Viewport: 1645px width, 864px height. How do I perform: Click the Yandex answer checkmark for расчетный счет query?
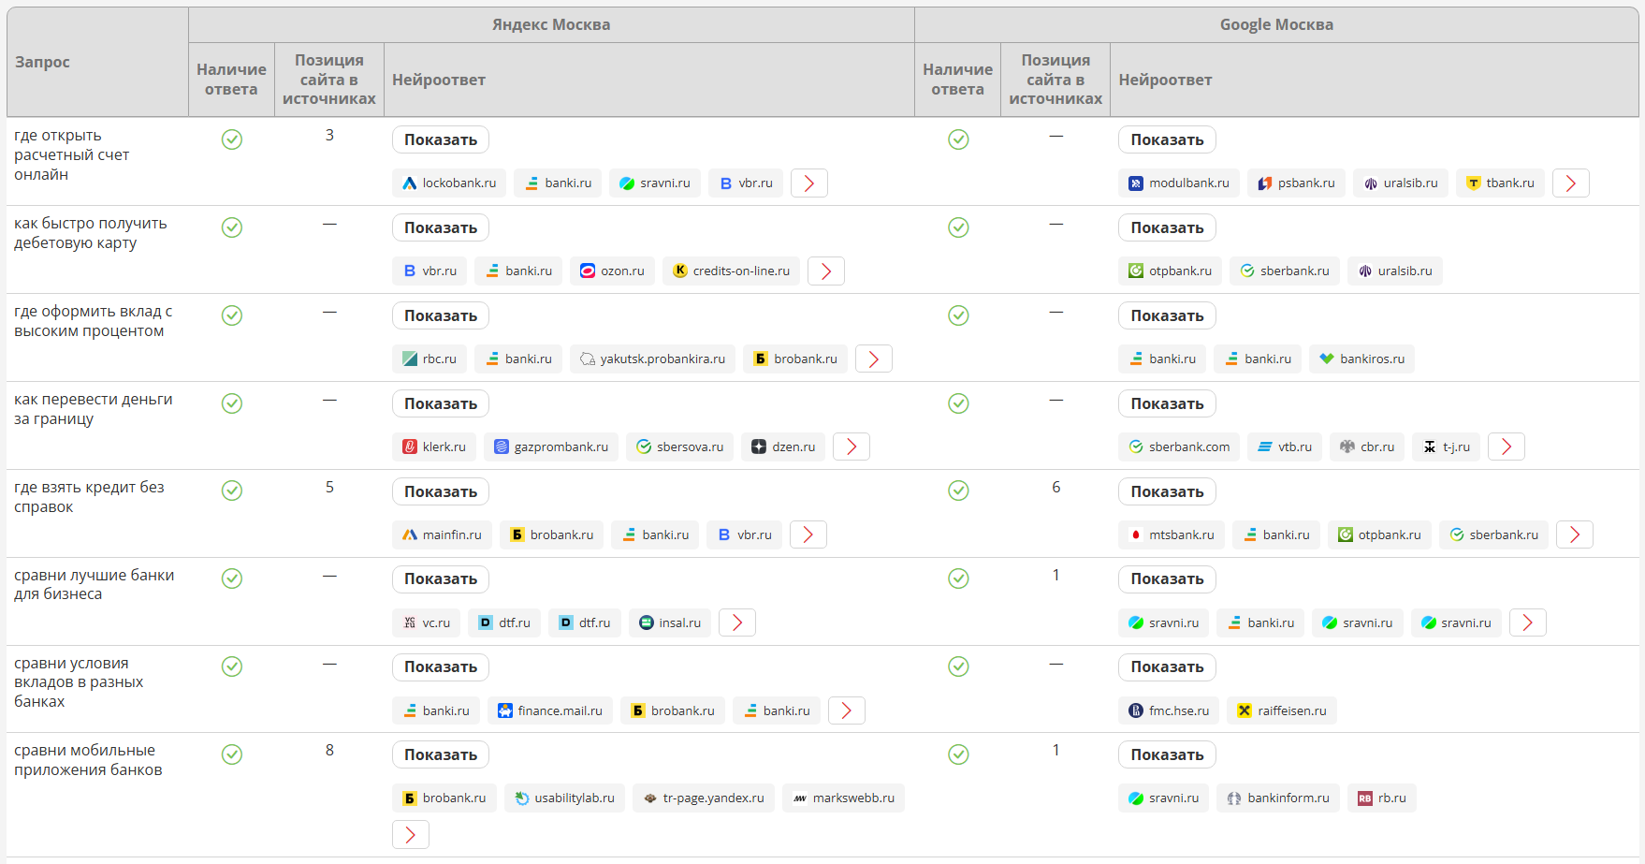[232, 139]
